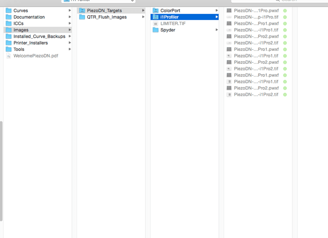Click the white arrow on i1Profiler row
This screenshot has height=238, width=328.
click(x=217, y=17)
